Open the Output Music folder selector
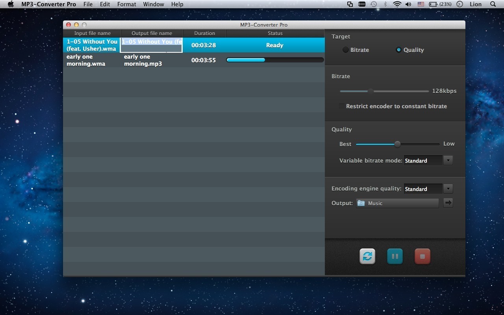The height and width of the screenshot is (315, 504). [x=397, y=203]
